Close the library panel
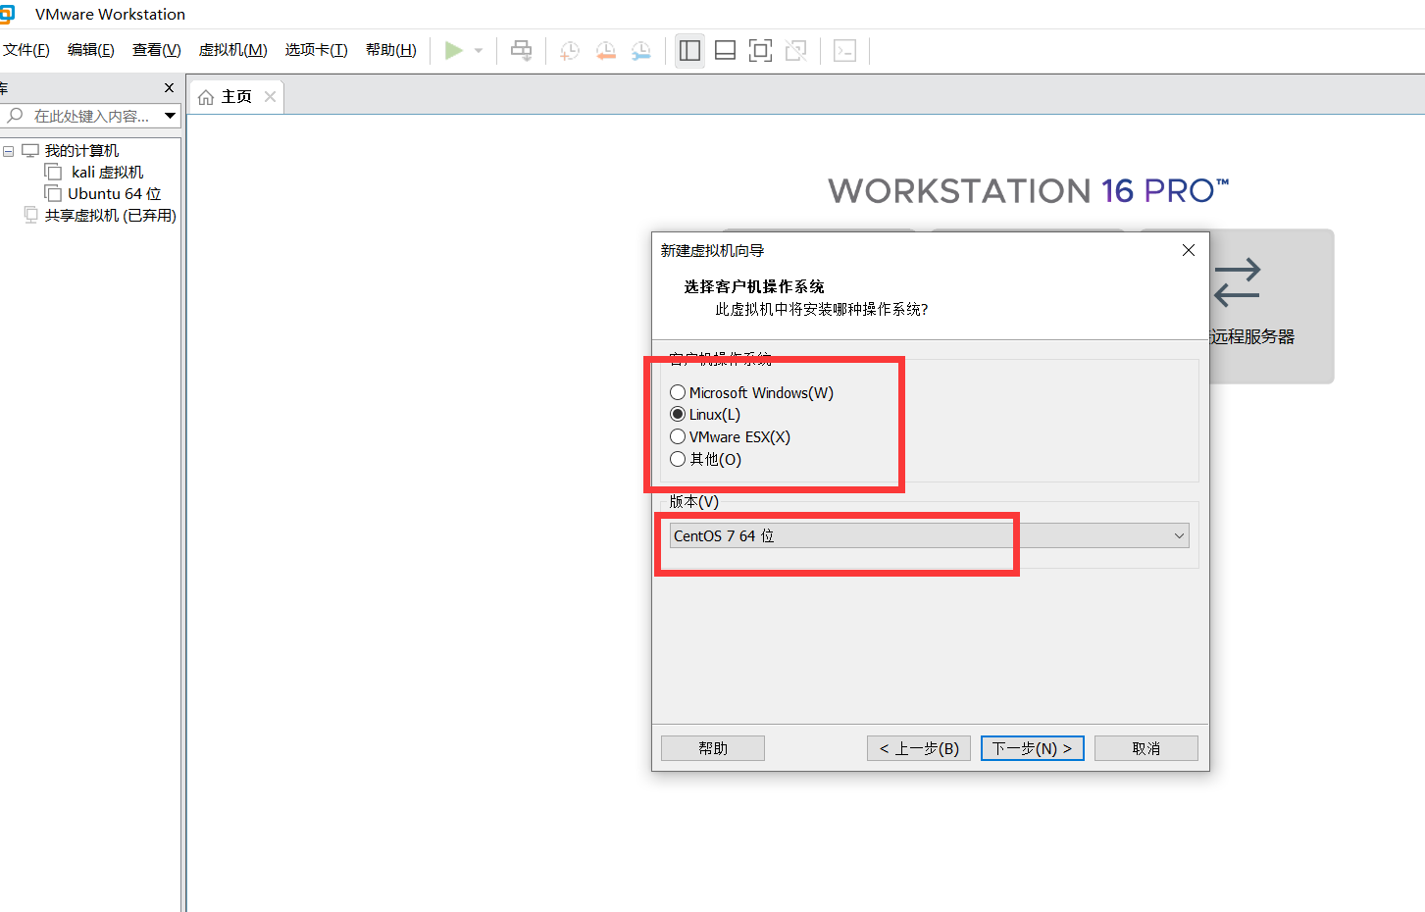The height and width of the screenshot is (912, 1425). [169, 87]
